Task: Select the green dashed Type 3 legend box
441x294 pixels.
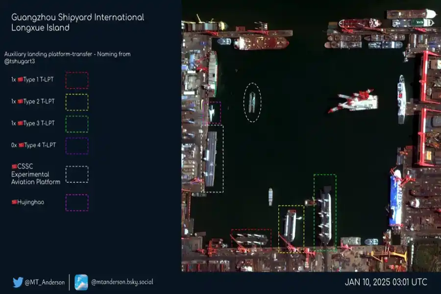Action: [x=77, y=124]
